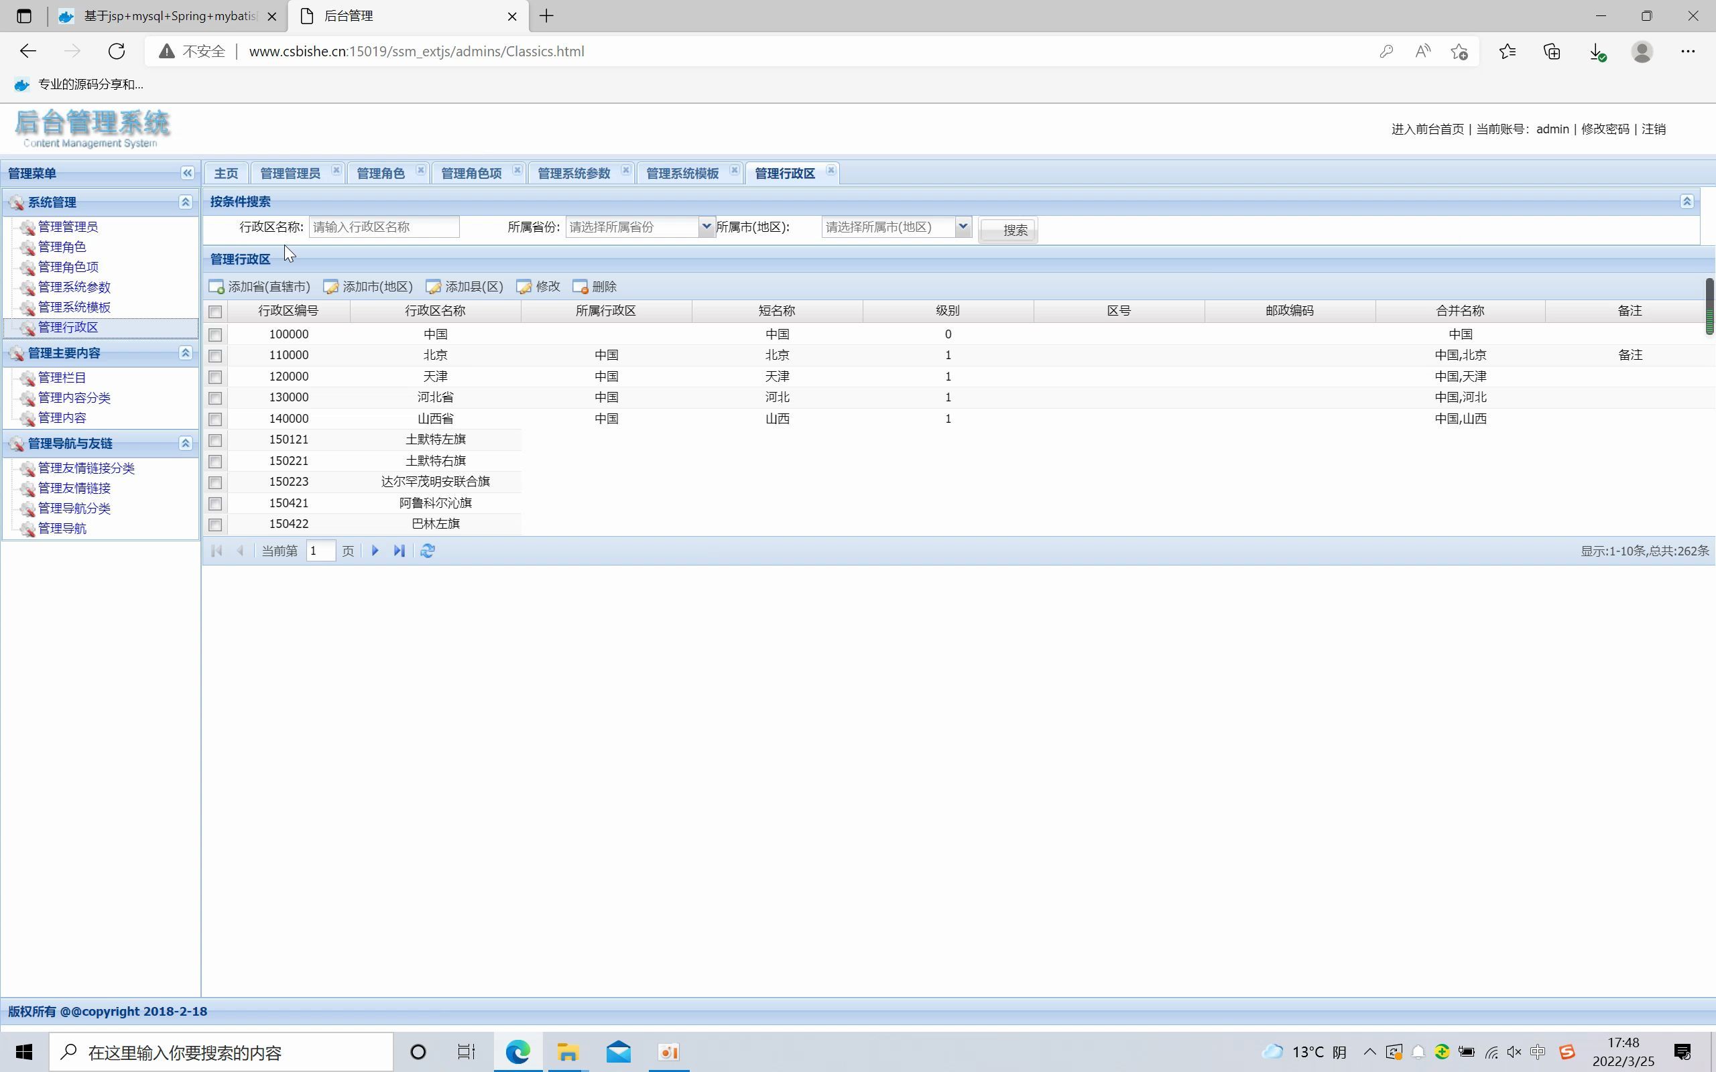
Task: Add this page to browser favorites
Action: coord(1459,51)
